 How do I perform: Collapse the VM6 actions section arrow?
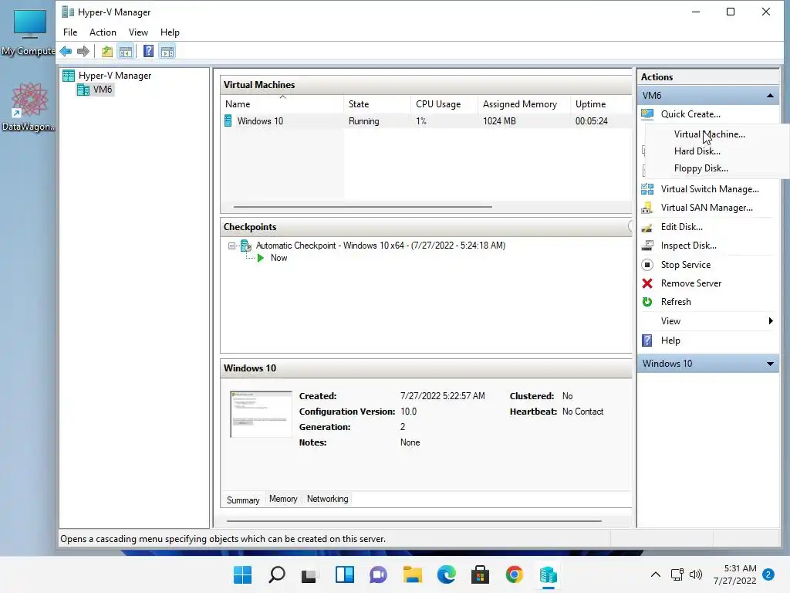click(770, 95)
